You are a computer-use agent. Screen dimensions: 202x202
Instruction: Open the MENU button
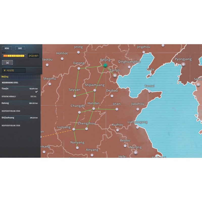(7, 48)
